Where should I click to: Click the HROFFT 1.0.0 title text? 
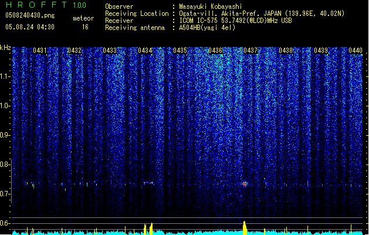pos(46,5)
